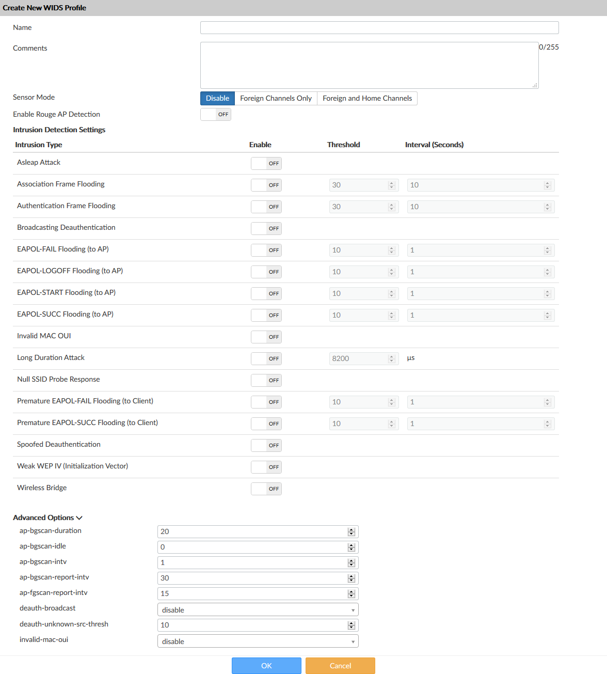Screen dimensions: 607x674
Task: Collapse the Advanced Options section
Action: [47, 518]
